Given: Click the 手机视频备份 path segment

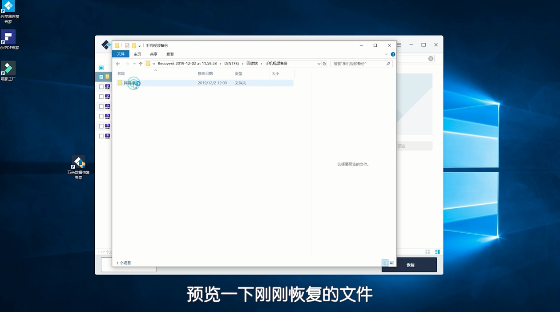Looking at the screenshot, I should coord(277,64).
